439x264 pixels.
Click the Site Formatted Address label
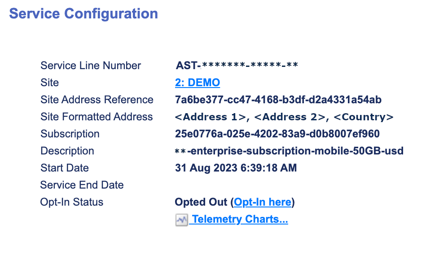pos(97,117)
